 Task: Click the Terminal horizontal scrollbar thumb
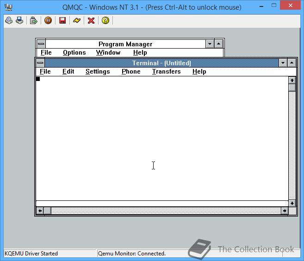48,211
